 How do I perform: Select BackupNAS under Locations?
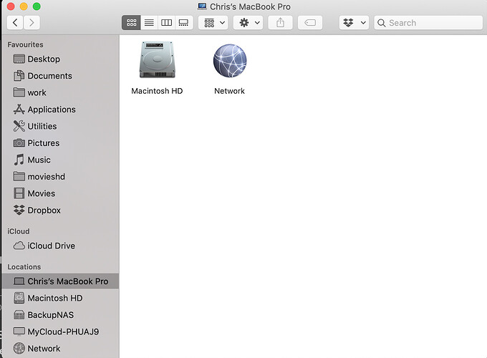click(x=50, y=315)
